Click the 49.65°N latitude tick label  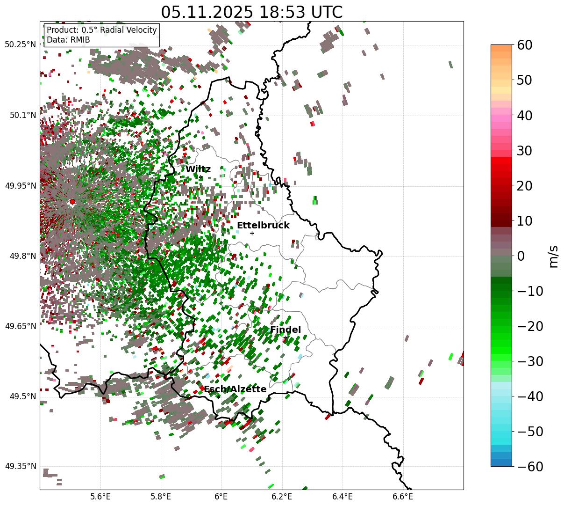tap(20, 326)
